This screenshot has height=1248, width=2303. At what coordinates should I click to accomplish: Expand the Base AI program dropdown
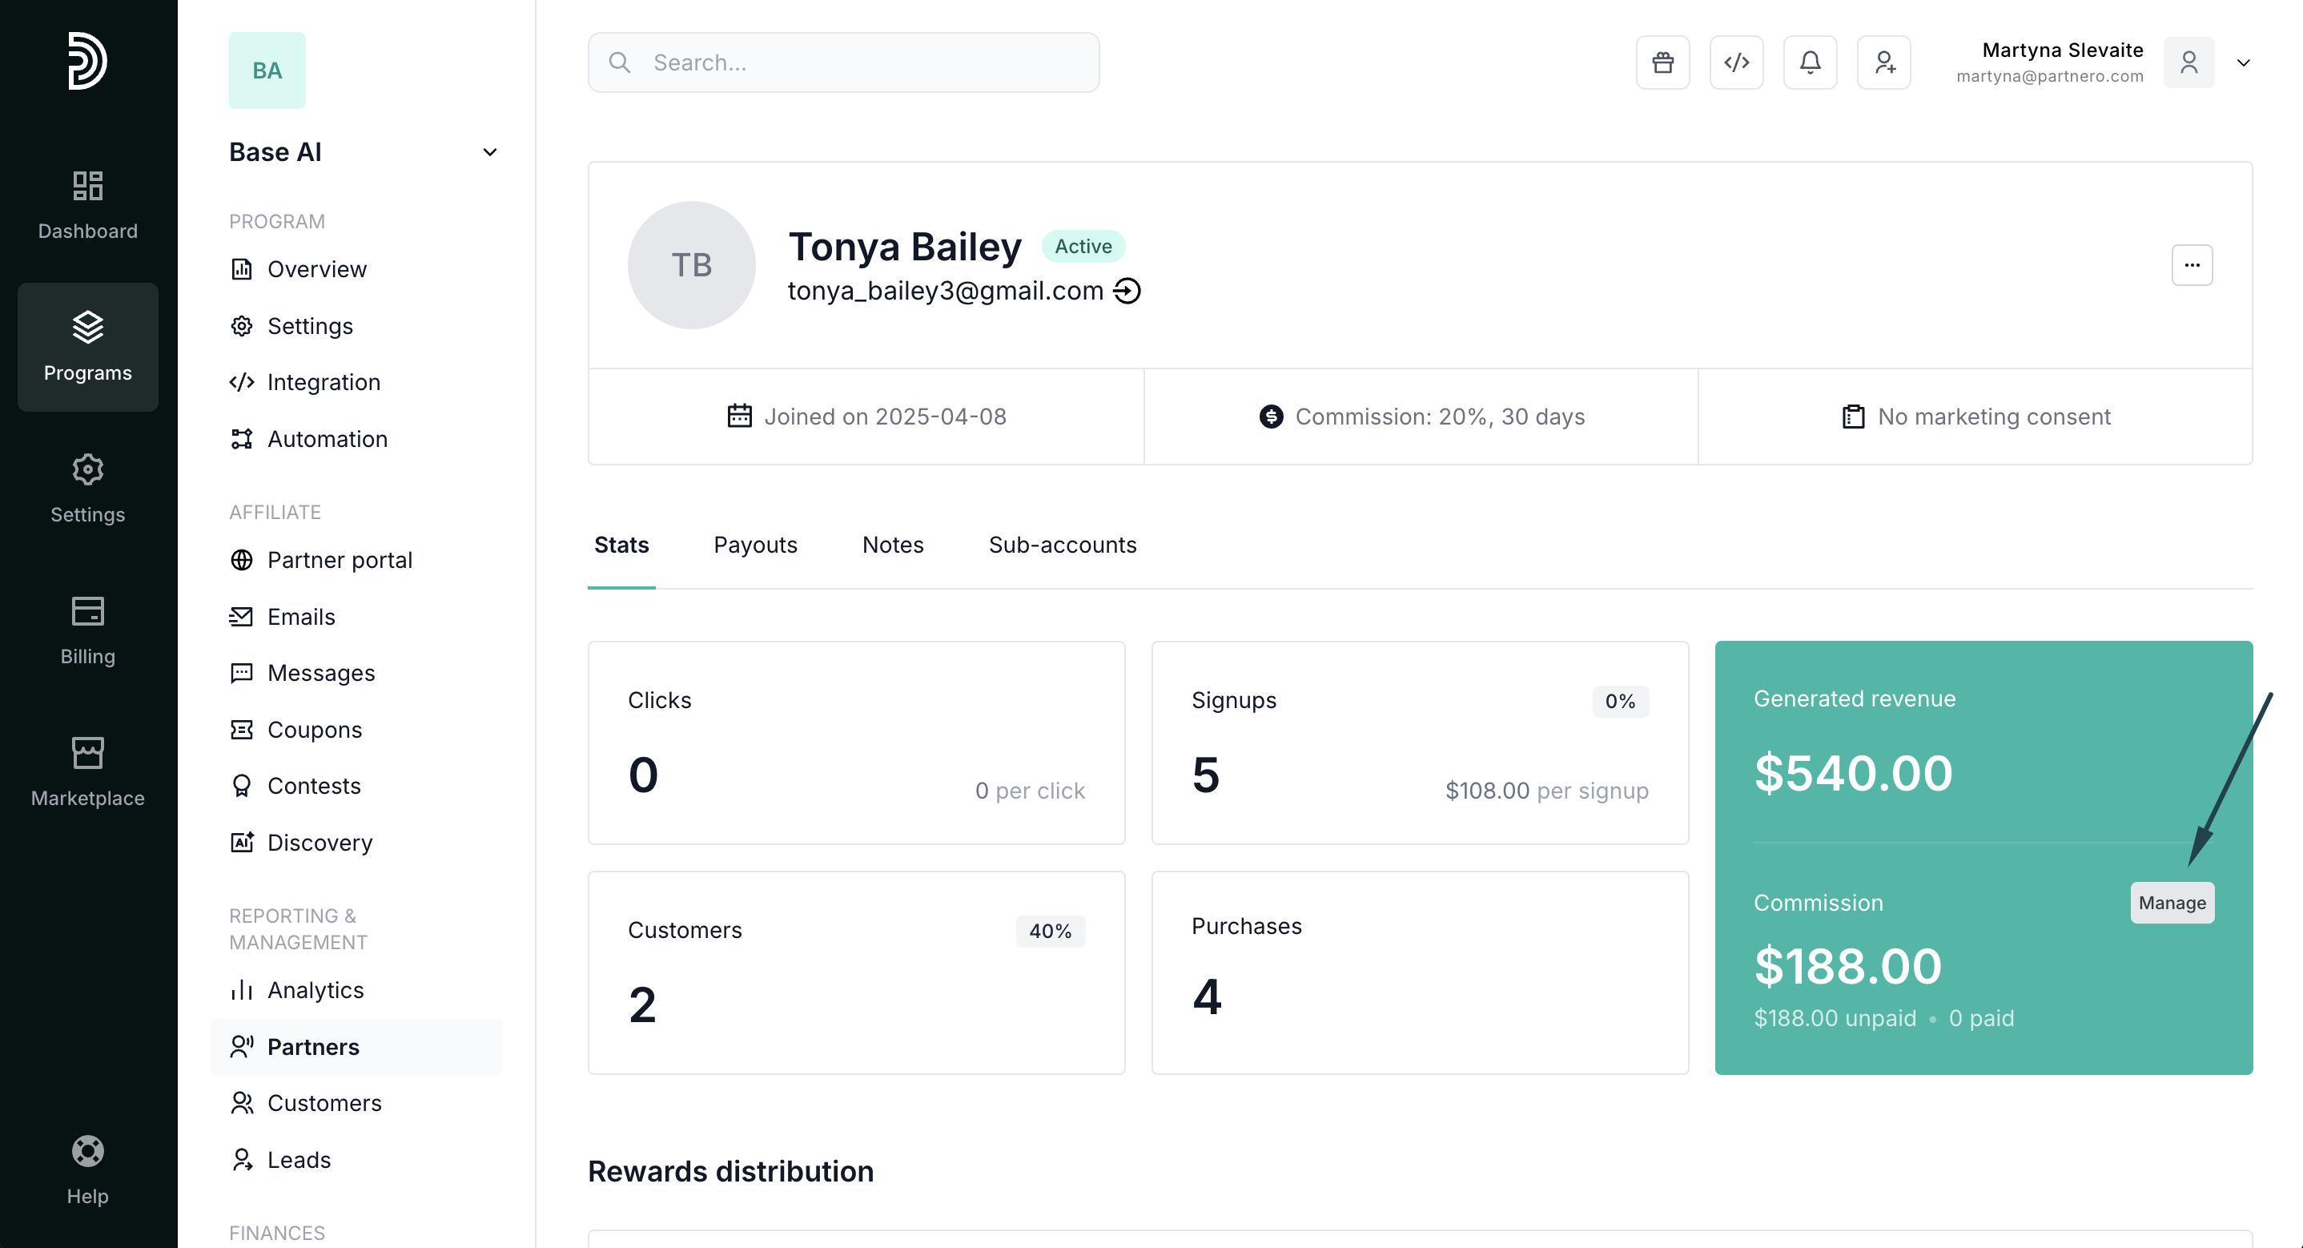click(489, 152)
